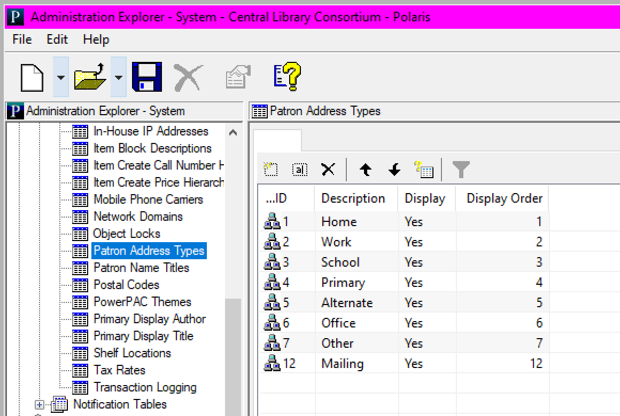Select Primary Display Title tree item
The image size is (620, 416).
143,336
